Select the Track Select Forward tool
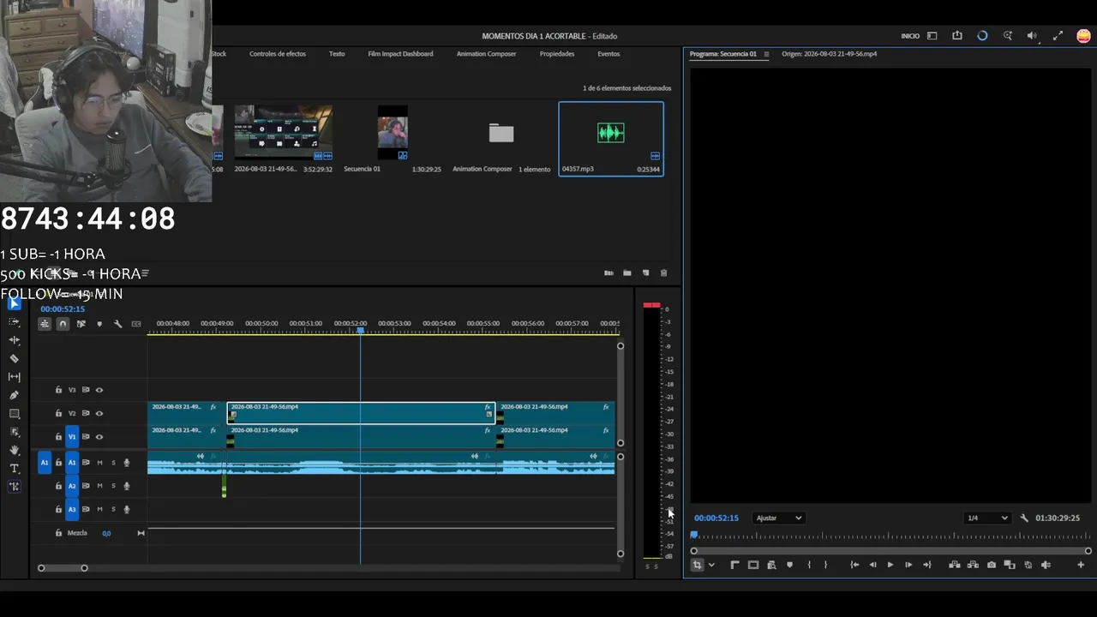1097x617 pixels. (x=15, y=321)
